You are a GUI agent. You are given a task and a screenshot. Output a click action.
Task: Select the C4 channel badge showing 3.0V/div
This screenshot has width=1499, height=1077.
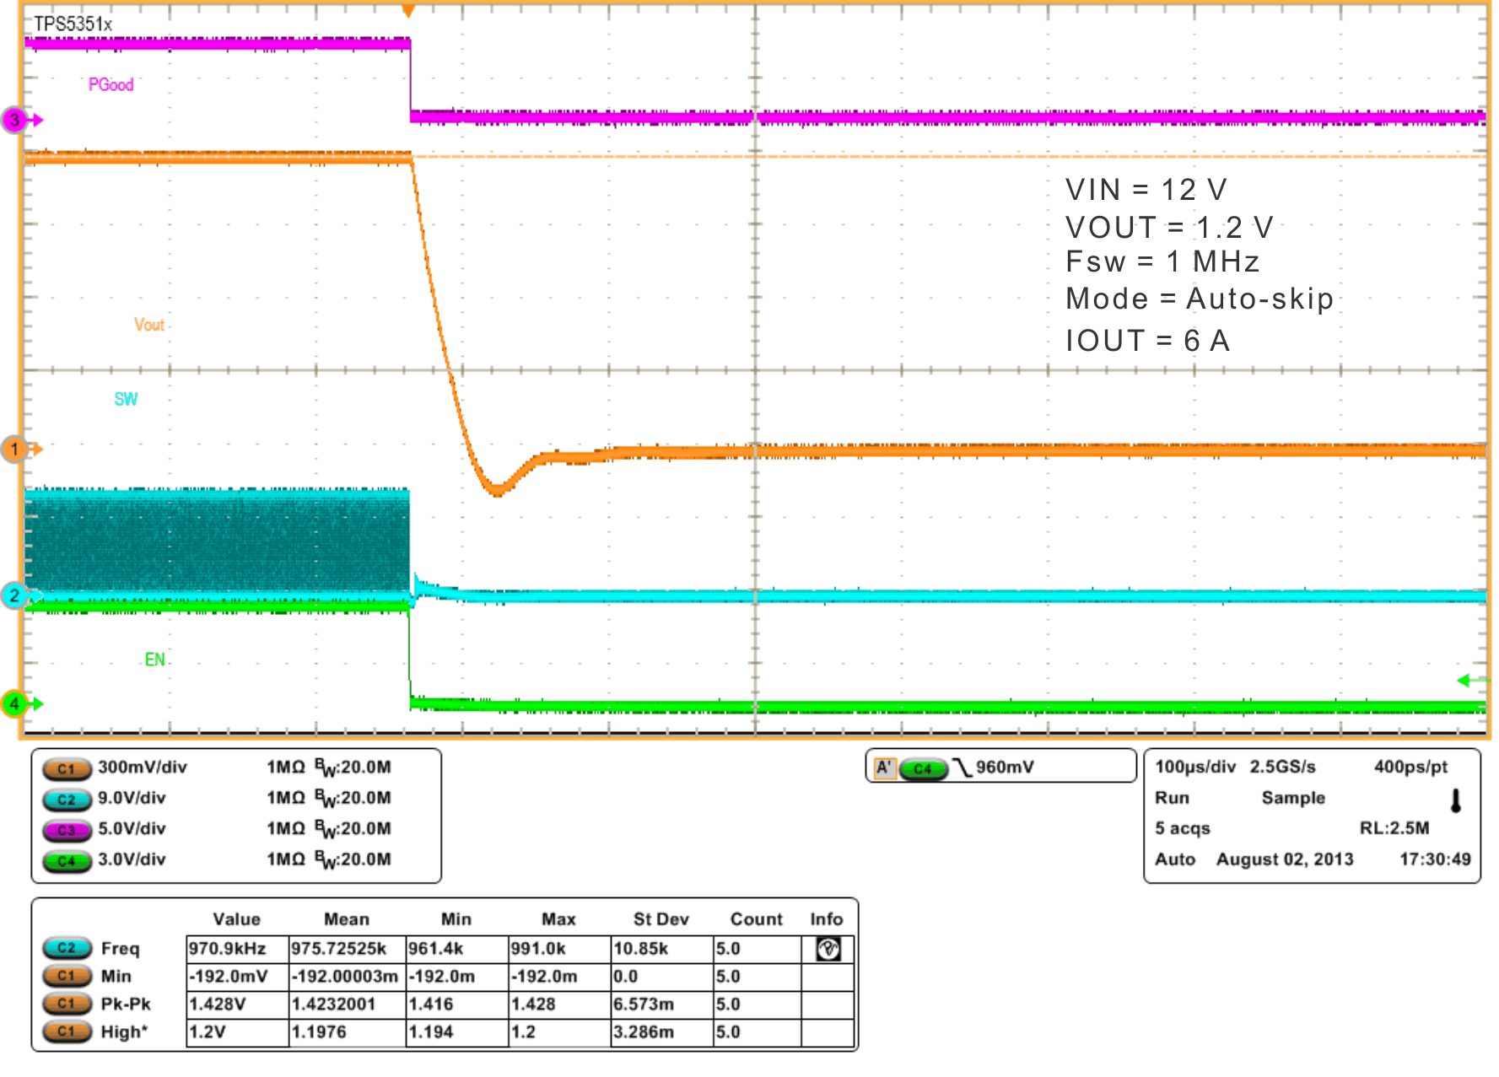coord(67,861)
